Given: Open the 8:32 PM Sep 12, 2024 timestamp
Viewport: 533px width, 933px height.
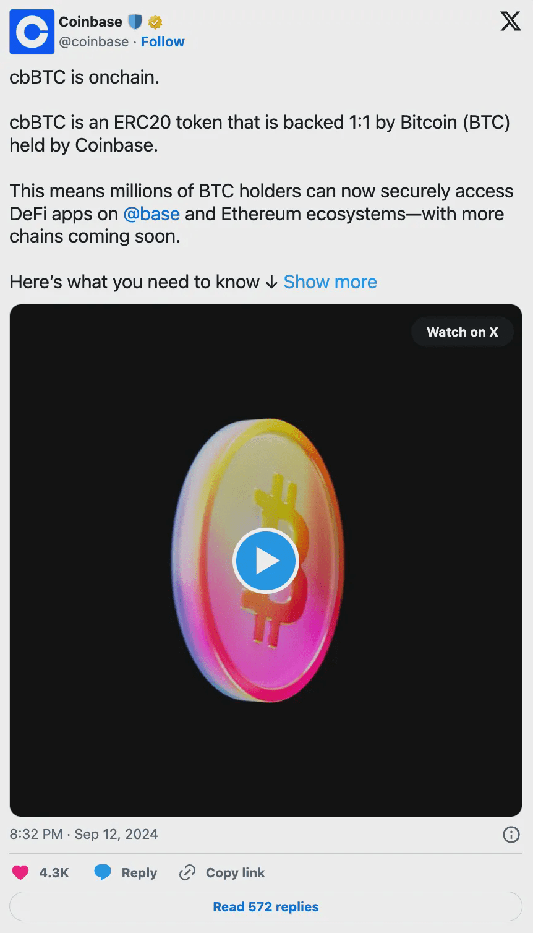Looking at the screenshot, I should click(x=84, y=834).
